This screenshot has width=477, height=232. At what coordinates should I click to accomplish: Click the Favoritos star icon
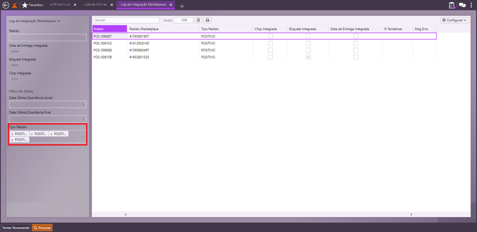tap(25, 5)
